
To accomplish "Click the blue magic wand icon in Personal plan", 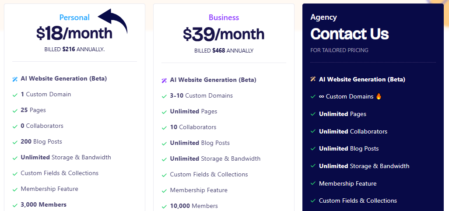I will click(x=15, y=79).
